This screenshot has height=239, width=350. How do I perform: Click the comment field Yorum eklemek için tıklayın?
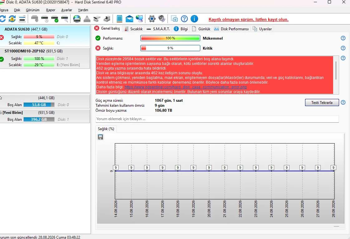pyautogui.click(x=217, y=119)
